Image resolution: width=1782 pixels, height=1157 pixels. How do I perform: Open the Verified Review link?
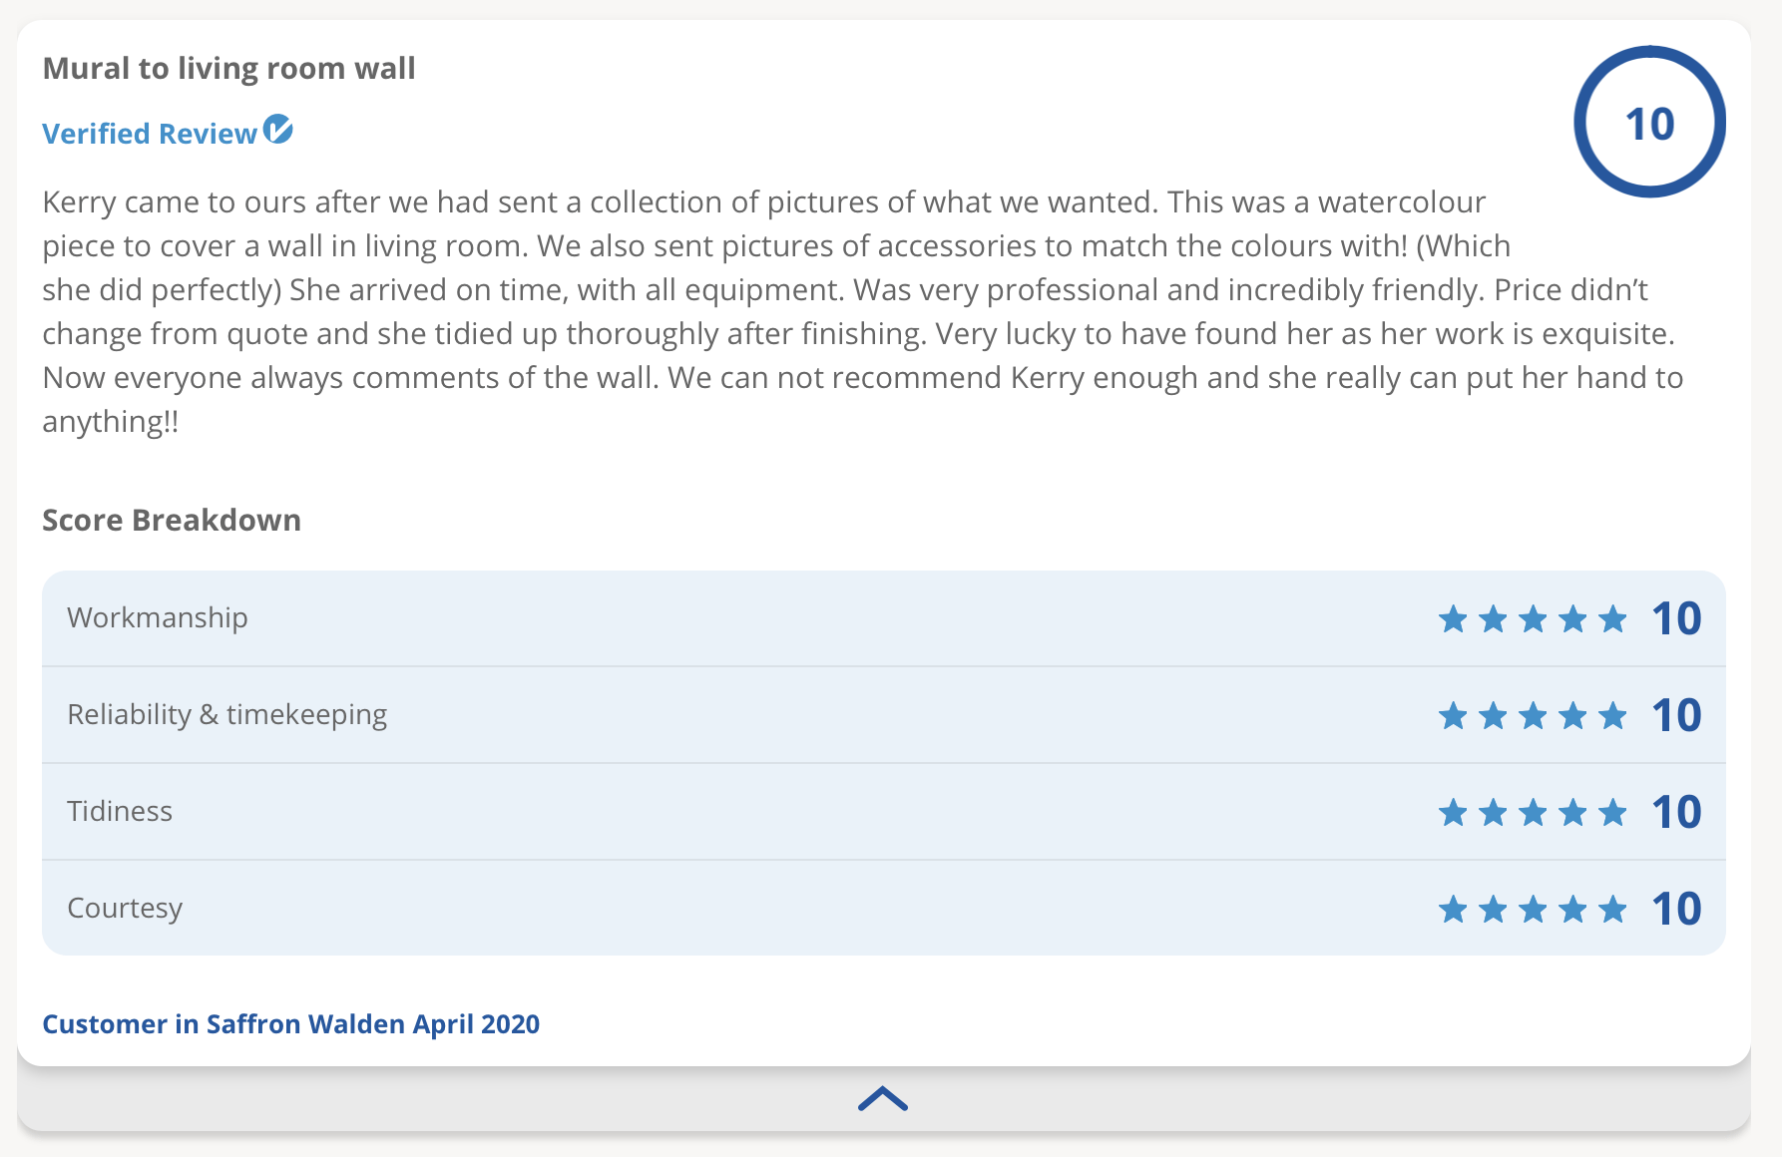coord(150,134)
